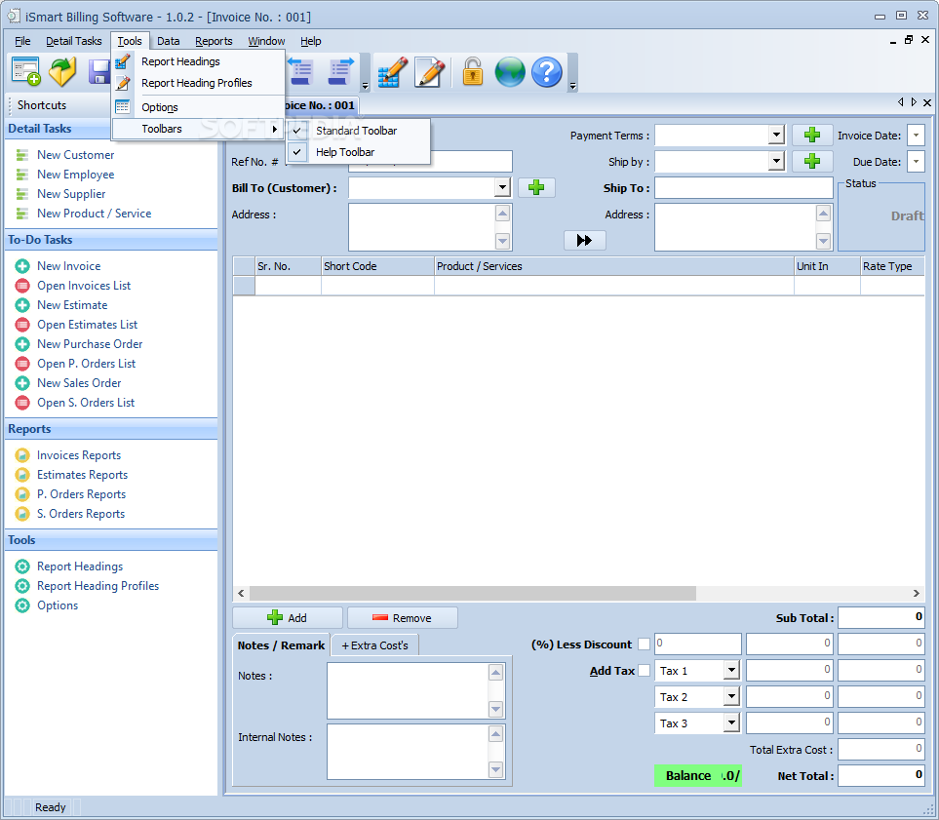Click the grid scrollbar right arrow
This screenshot has height=820, width=939.
click(916, 593)
